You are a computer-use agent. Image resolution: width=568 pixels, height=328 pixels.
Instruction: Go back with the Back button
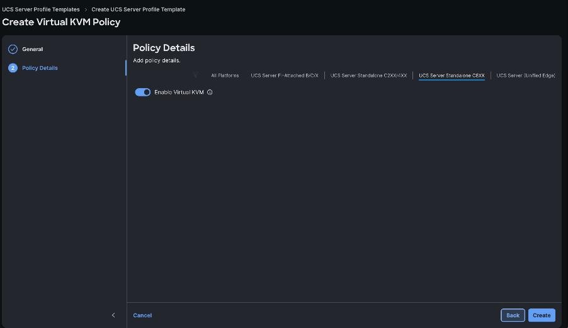[x=513, y=315]
